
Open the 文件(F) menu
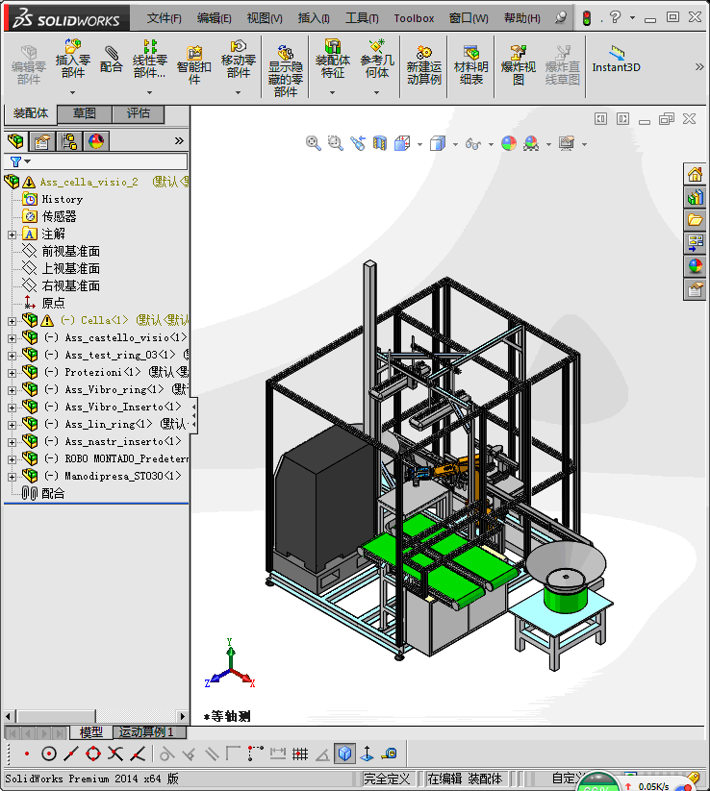click(x=164, y=18)
